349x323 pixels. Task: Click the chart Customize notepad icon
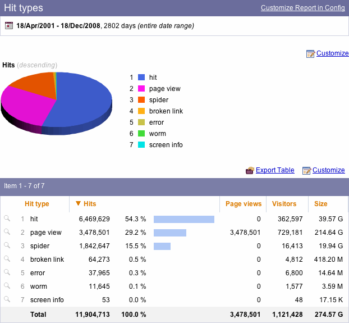point(310,54)
